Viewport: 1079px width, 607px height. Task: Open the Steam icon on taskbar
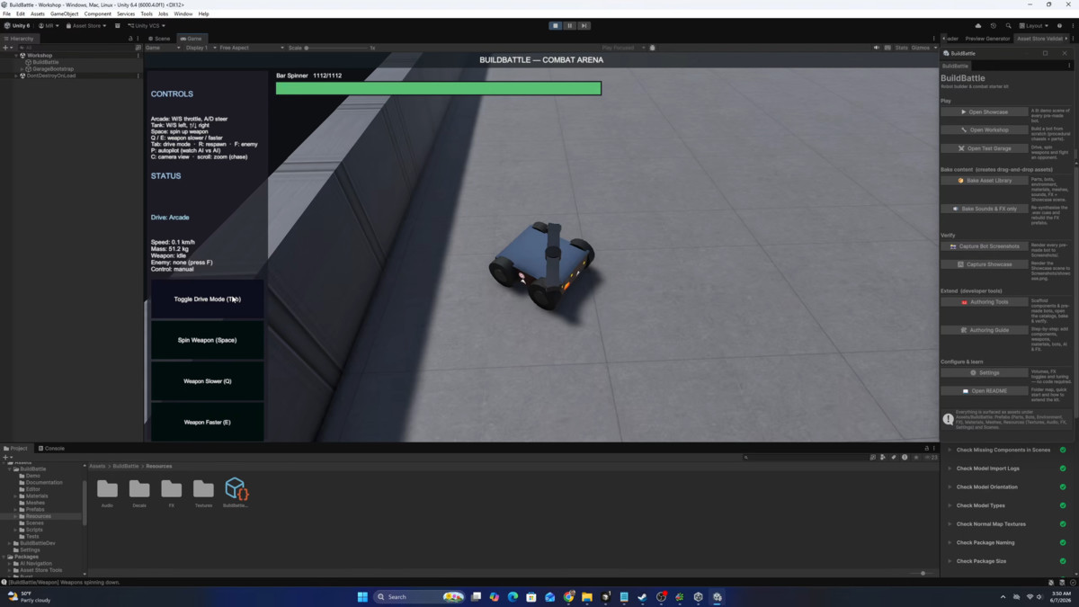click(642, 597)
